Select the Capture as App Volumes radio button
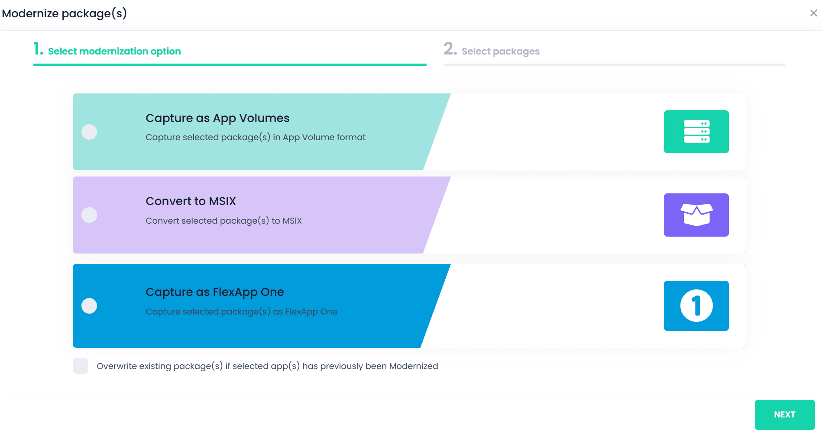This screenshot has width=822, height=430. pyautogui.click(x=89, y=132)
